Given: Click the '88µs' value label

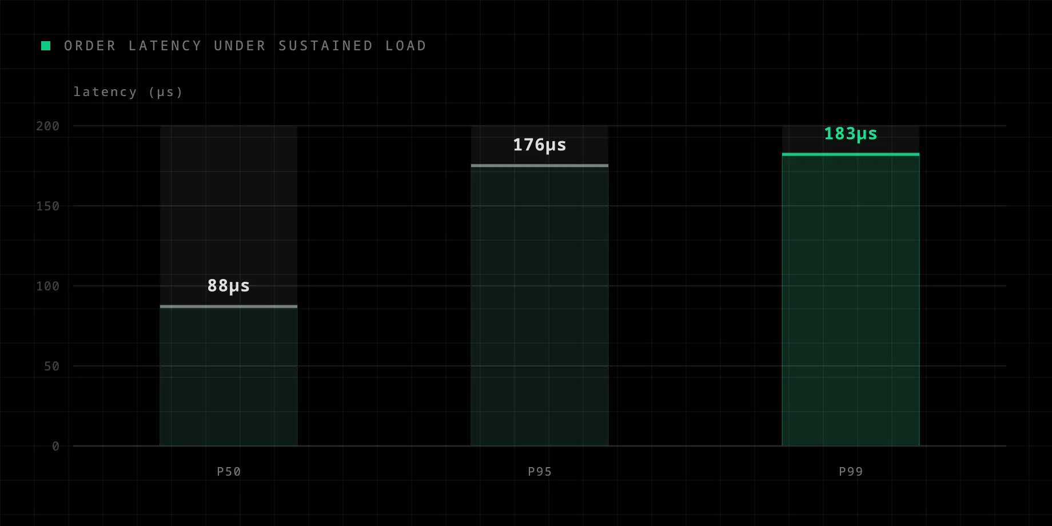Looking at the screenshot, I should (229, 286).
